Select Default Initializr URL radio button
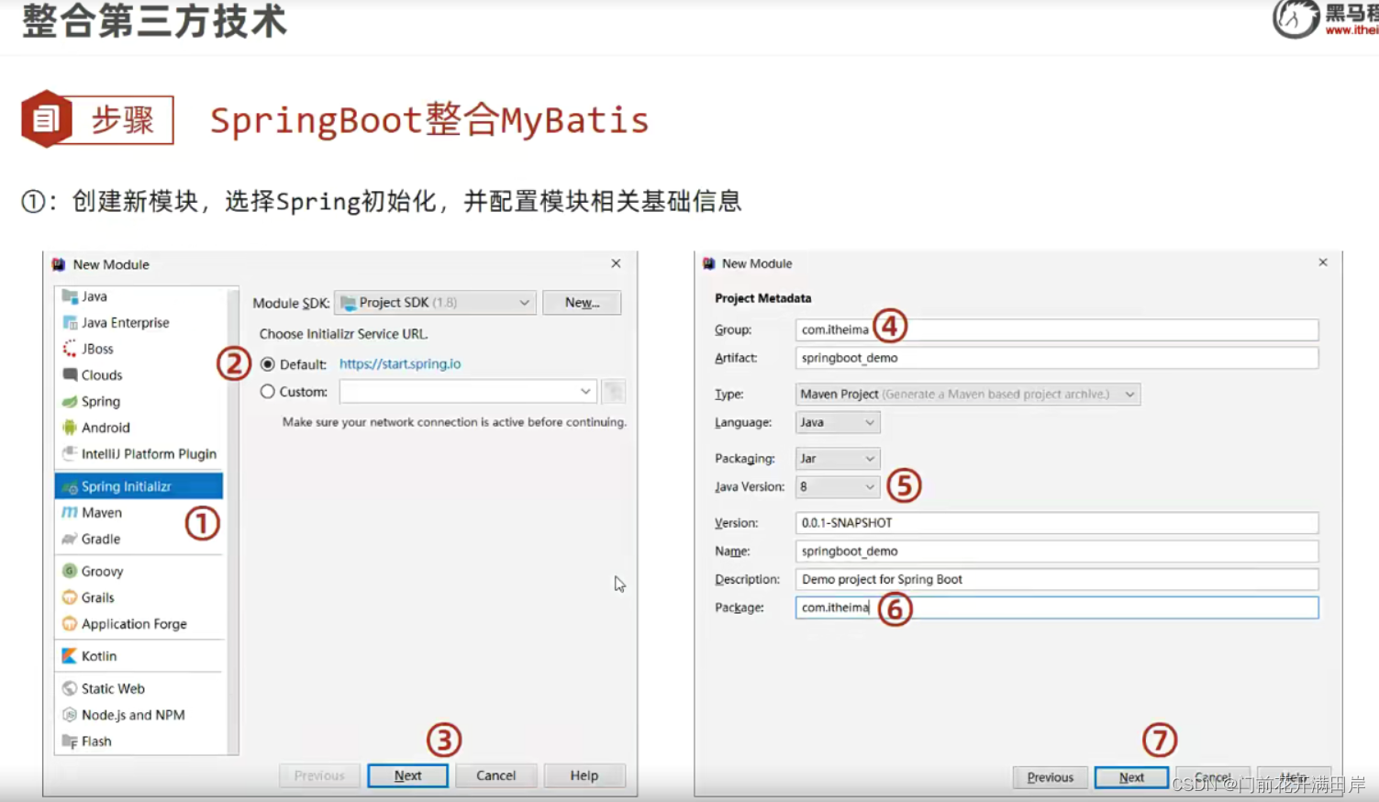The width and height of the screenshot is (1379, 802). pyautogui.click(x=267, y=364)
